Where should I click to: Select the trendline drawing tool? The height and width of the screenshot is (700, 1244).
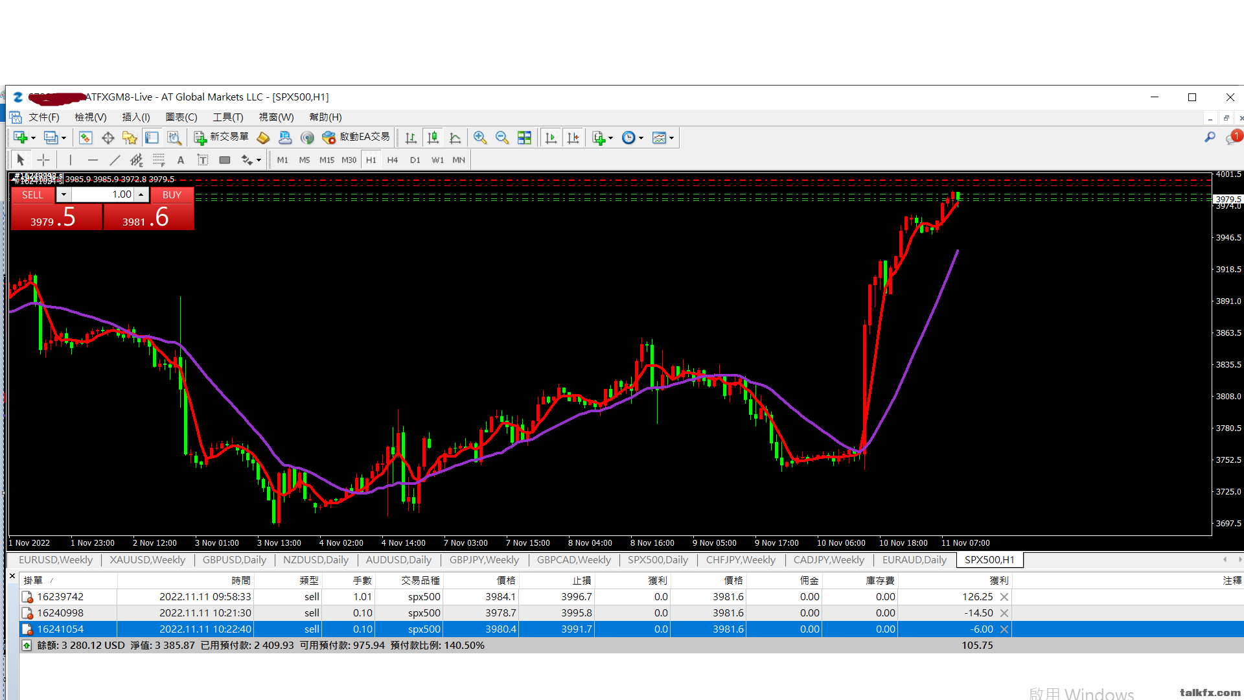tap(115, 159)
